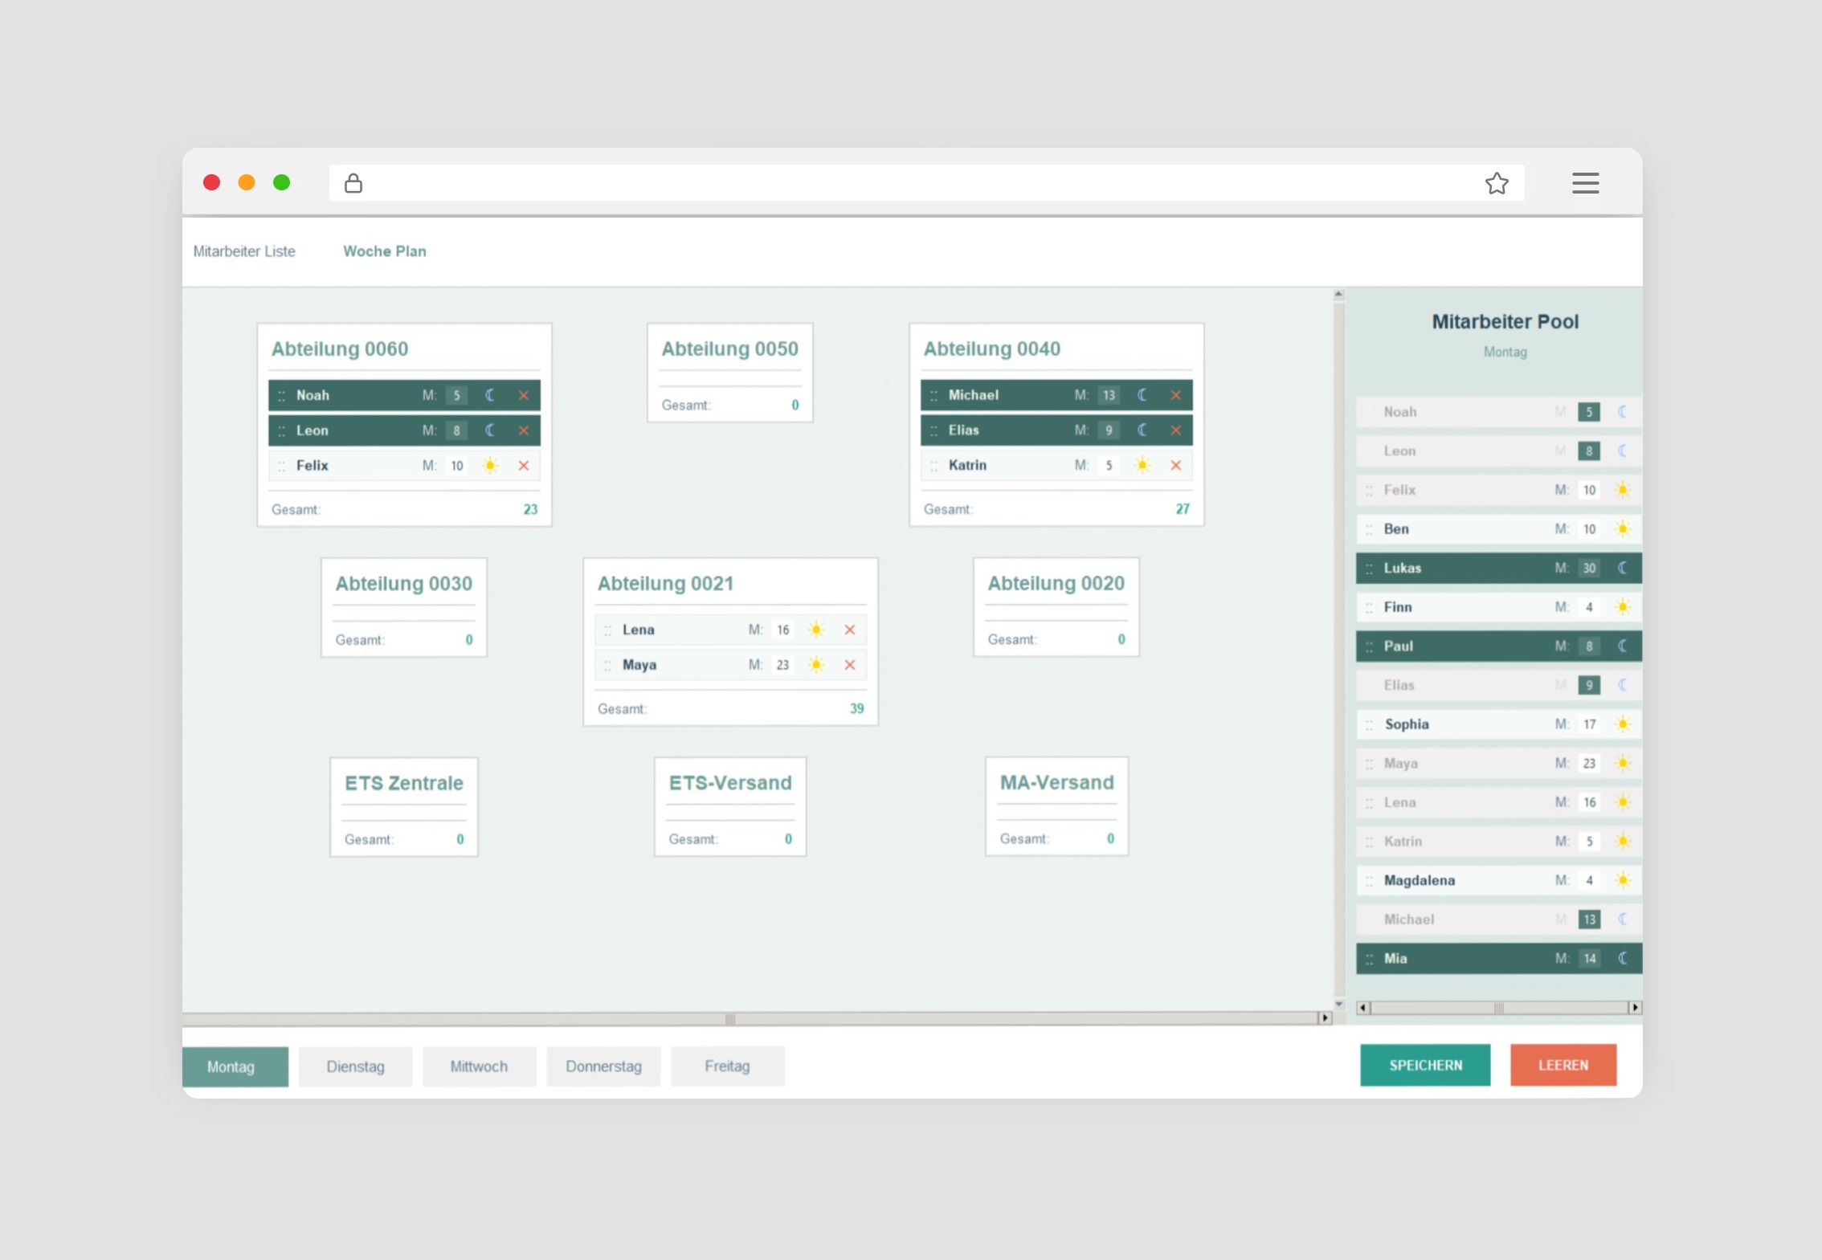Open the Woche Plan tab
Screen dimensions: 1822x1260
click(x=385, y=251)
